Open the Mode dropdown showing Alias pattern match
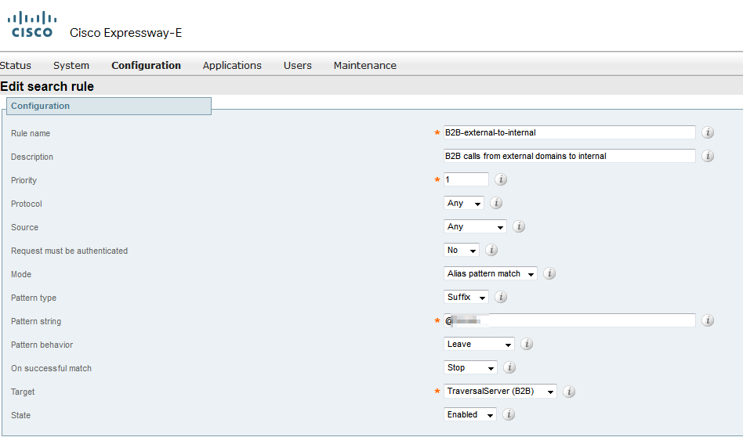The height and width of the screenshot is (448, 743). point(491,273)
